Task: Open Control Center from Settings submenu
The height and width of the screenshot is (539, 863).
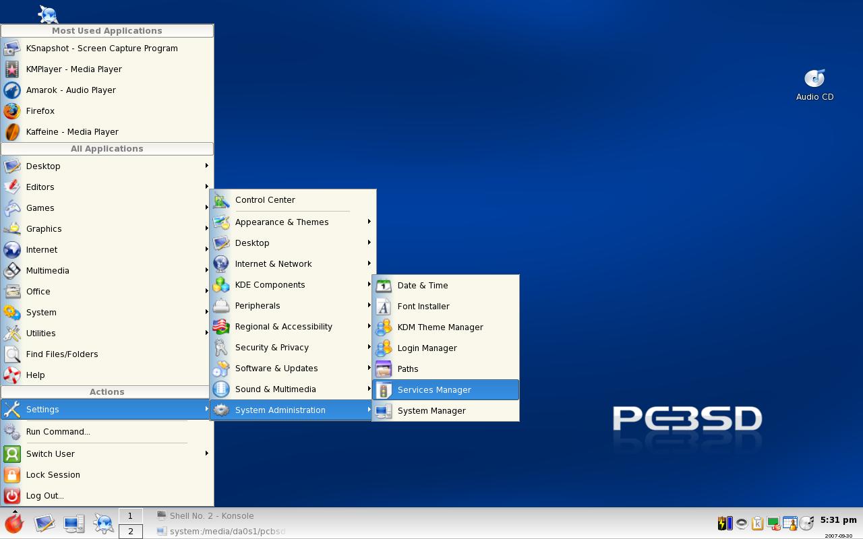Action: coord(293,199)
